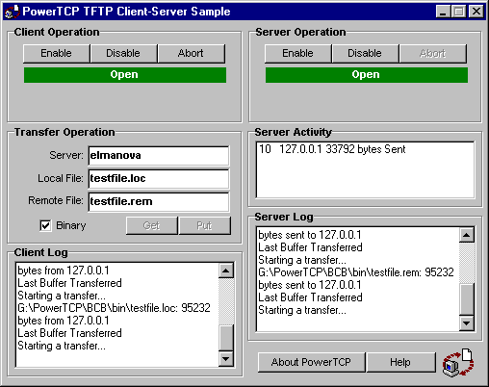Click the server green Open status bar
Viewport: 489px width, 387px height.
(x=367, y=75)
